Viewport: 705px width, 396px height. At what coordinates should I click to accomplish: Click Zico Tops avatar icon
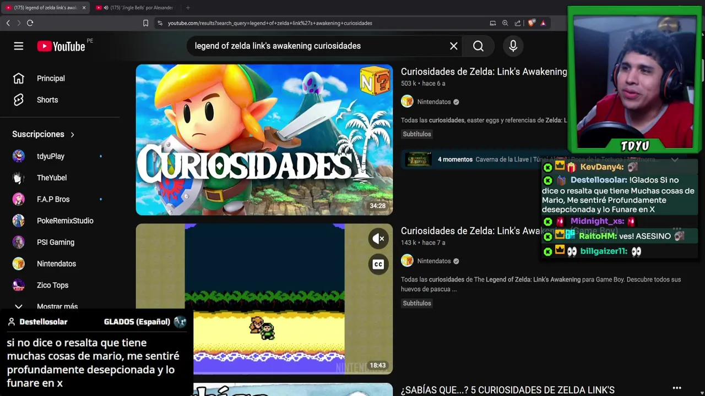(19, 285)
